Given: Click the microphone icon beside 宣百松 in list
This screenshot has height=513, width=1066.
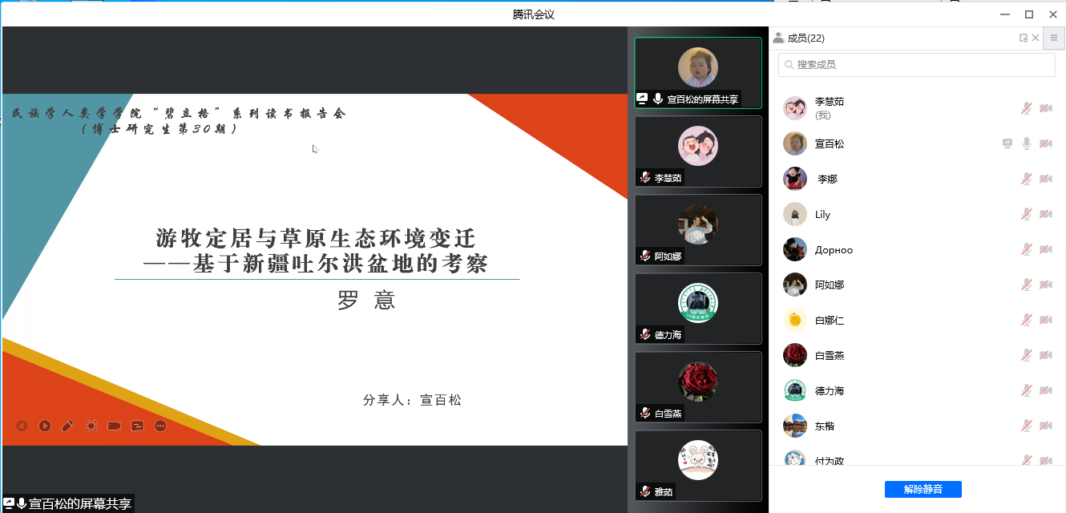Looking at the screenshot, I should pos(1026,143).
